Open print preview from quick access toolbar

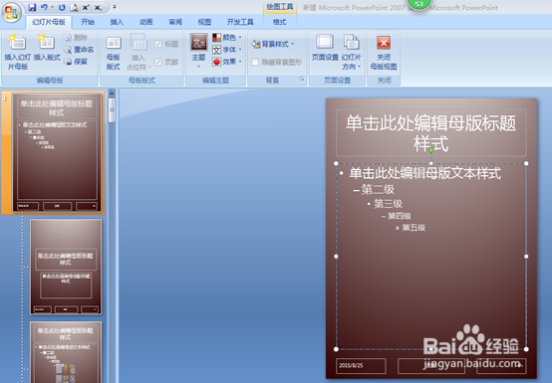74,7
